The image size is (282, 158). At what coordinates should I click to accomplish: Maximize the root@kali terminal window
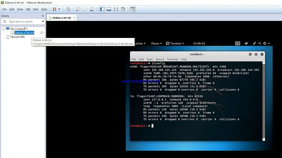tap(256, 54)
